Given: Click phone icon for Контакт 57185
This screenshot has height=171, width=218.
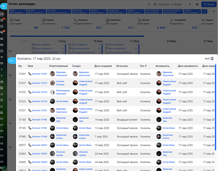Looking at the screenshot, I should [x=30, y=120].
